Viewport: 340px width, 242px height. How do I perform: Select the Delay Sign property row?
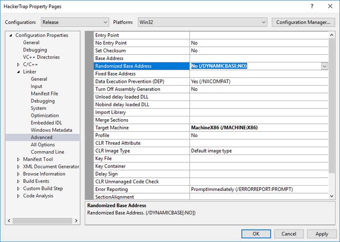point(211,174)
